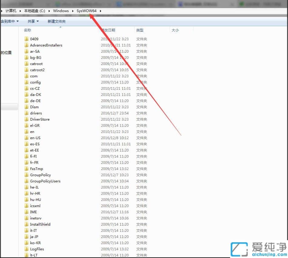288x258 pixels.
Task: Expand the 共享 sharing dropdown
Action: point(32,21)
